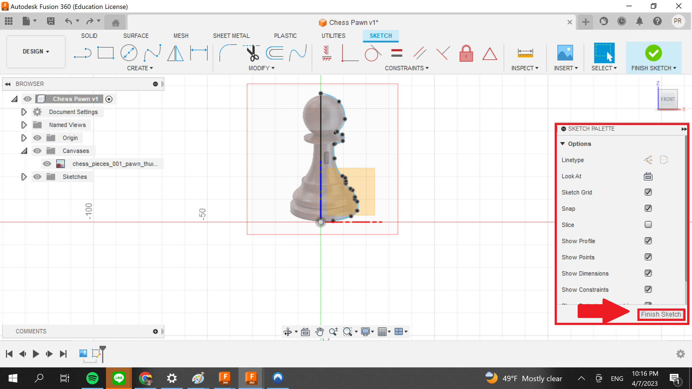Apply the Fix/Unfix lock constraint
Screen dimensions: 692x389
coord(466,54)
